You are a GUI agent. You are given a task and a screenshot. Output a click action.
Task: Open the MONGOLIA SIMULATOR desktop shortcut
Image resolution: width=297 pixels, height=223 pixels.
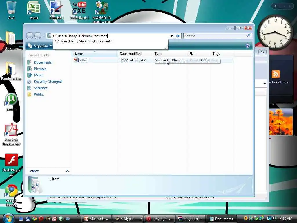tap(102, 12)
